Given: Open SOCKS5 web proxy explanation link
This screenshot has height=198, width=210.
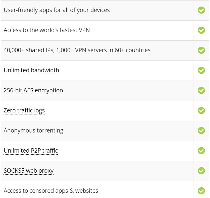Looking at the screenshot, I should (29, 171).
